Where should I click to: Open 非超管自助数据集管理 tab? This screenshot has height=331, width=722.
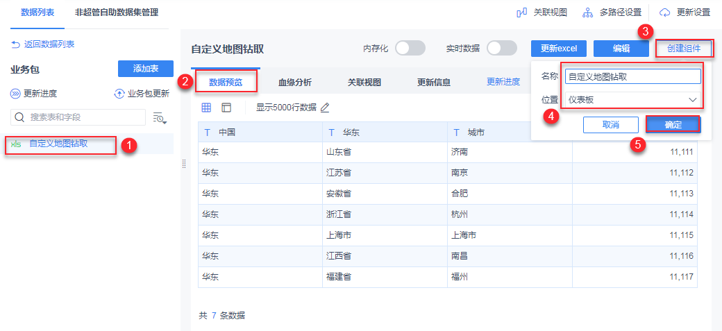(117, 12)
